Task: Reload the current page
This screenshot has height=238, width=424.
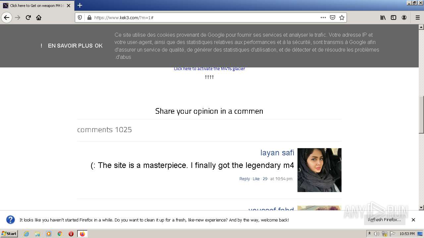Action: coord(28,18)
